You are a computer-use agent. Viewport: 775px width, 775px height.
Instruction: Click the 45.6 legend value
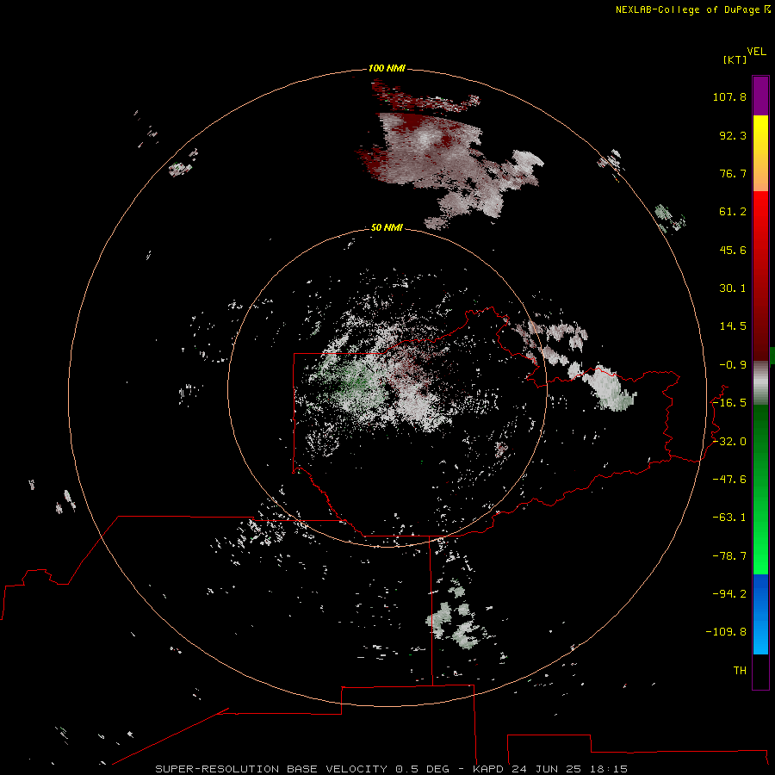coord(733,250)
